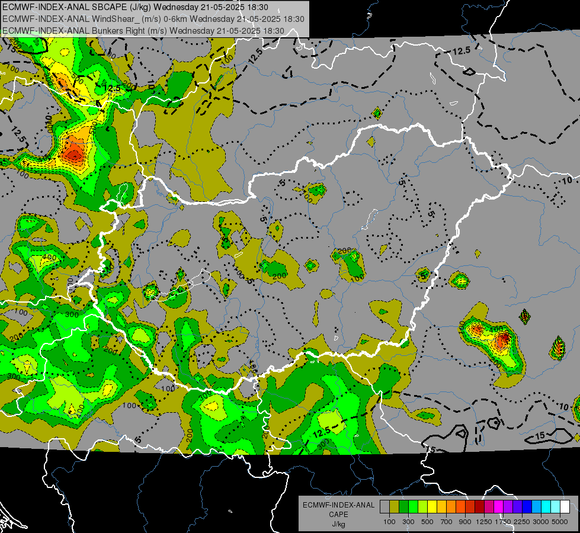Click the gray CAPE legend swatch below 100
The width and height of the screenshot is (580, 533).
coord(384,507)
